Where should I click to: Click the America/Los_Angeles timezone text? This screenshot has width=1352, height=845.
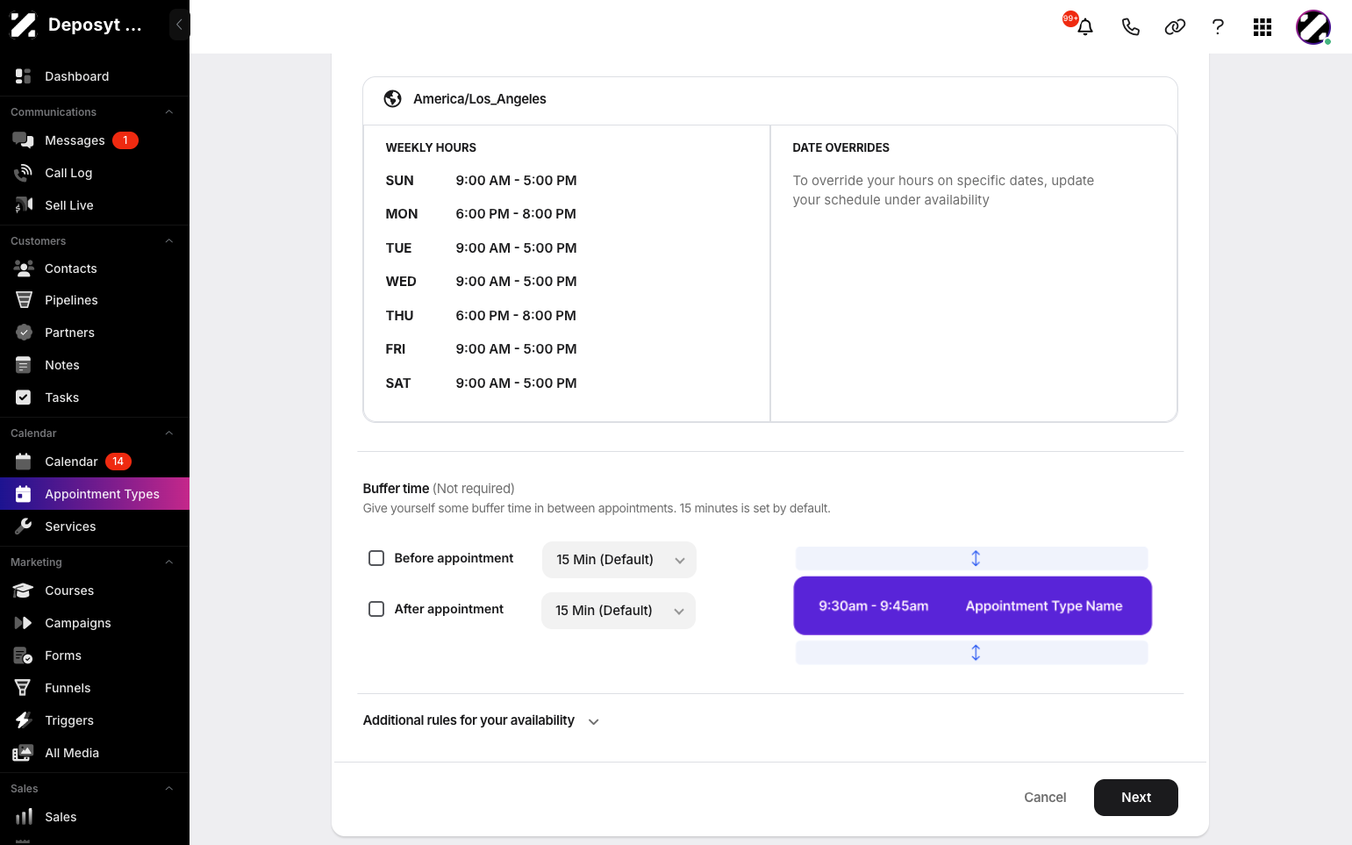pos(480,99)
